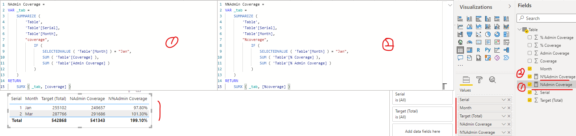Select the decomposition tree visual
This screenshot has height=136, width=576.
[506, 50]
